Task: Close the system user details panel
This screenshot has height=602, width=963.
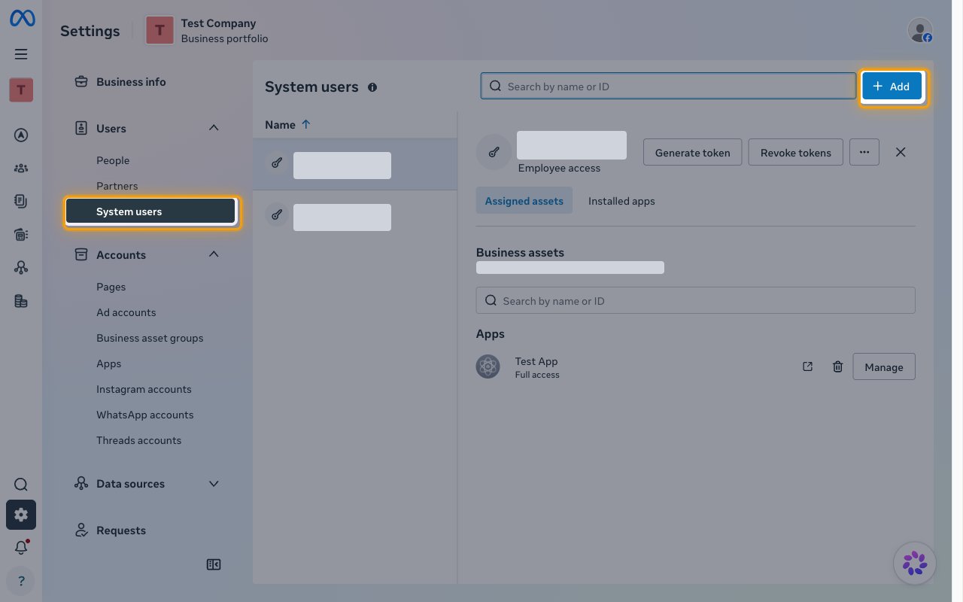Action: 901,152
